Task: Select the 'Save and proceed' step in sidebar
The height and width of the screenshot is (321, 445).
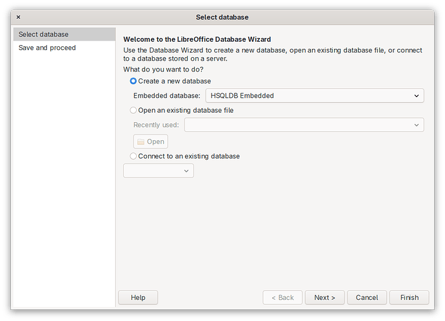Action: pos(64,48)
